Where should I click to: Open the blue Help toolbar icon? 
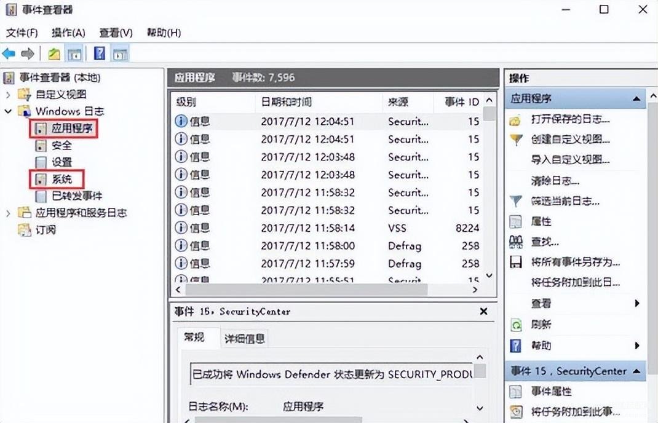tap(100, 53)
